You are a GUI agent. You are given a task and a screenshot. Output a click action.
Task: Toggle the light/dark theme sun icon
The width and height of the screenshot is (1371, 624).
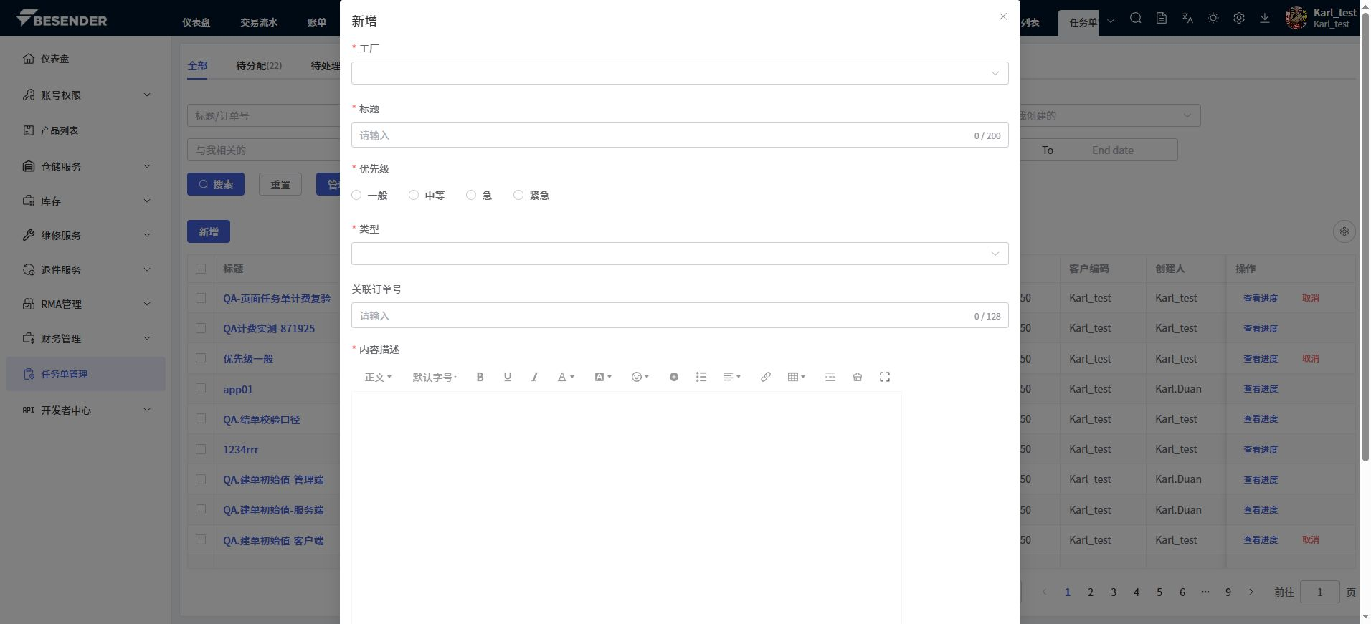pyautogui.click(x=1213, y=19)
